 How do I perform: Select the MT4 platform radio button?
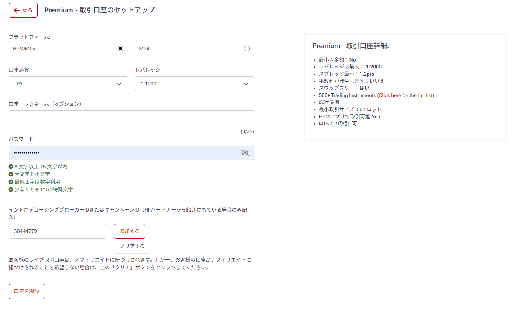[x=247, y=49]
